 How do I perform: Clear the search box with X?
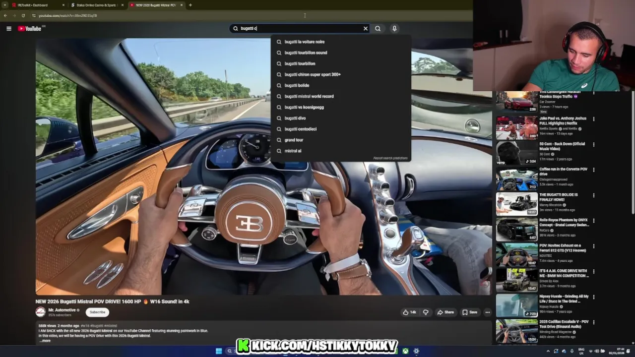366,29
